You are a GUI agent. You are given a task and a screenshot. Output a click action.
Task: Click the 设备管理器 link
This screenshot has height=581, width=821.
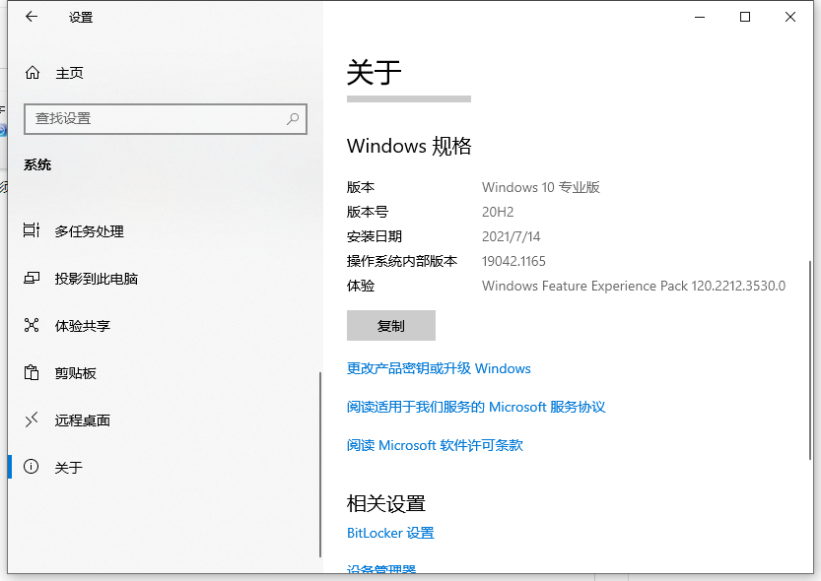tap(381, 569)
